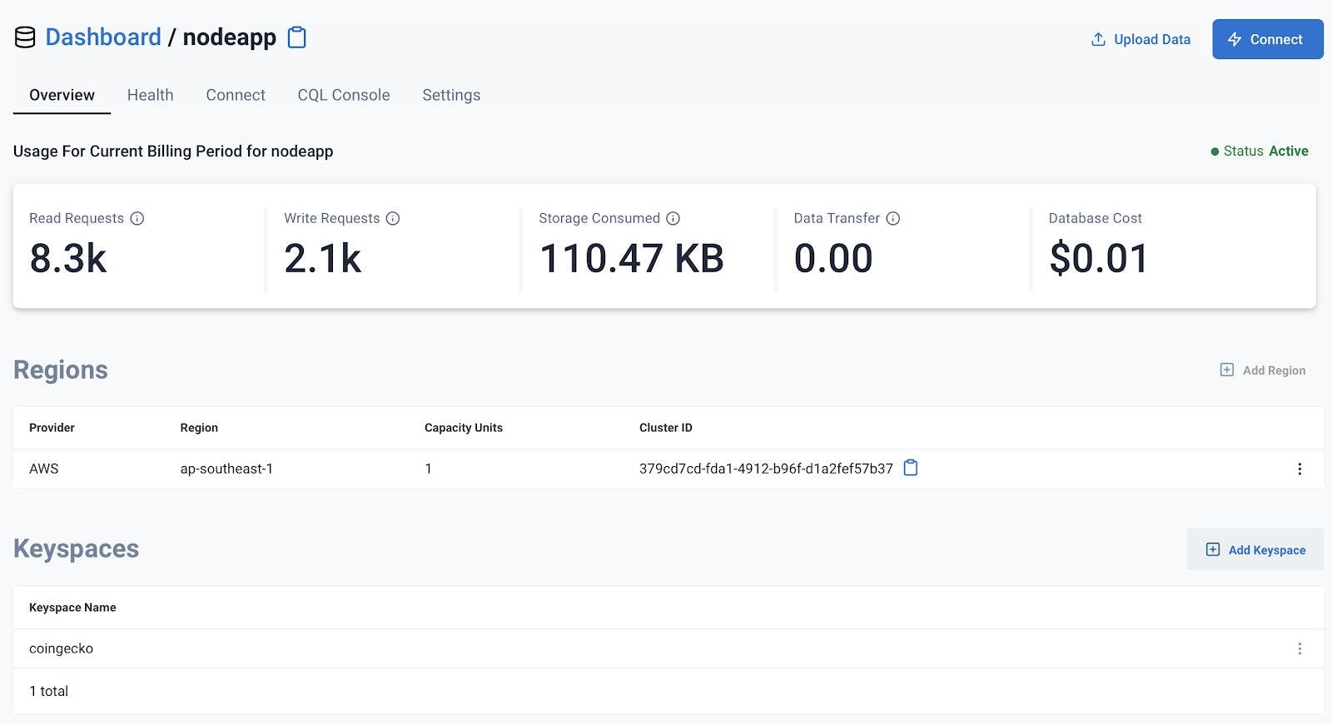The width and height of the screenshot is (1332, 725).
Task: Select the Overview tab
Action: [x=62, y=95]
